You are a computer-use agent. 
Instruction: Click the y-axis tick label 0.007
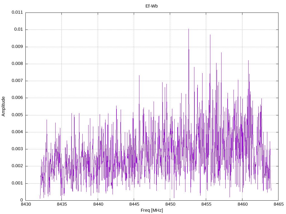17,81
